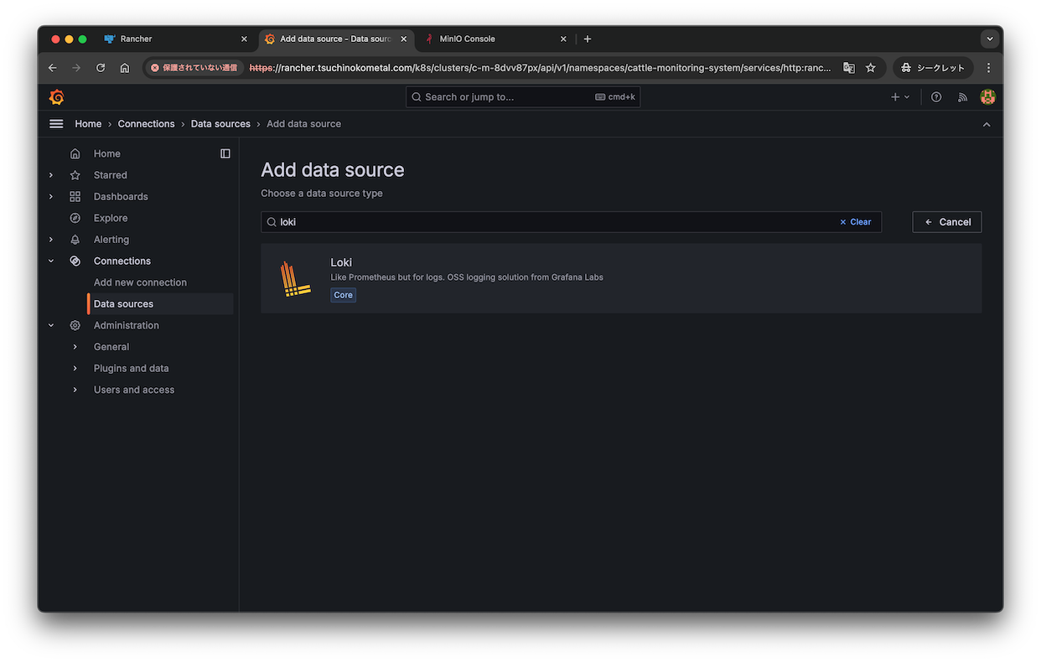
Task: Open a new browser tab
Action: click(x=588, y=39)
